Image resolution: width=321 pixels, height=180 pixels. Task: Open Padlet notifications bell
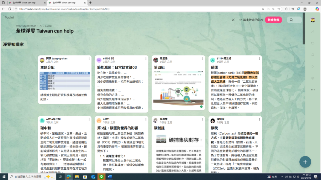click(313, 55)
